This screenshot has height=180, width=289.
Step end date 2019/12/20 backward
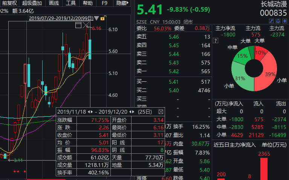(130, 112)
